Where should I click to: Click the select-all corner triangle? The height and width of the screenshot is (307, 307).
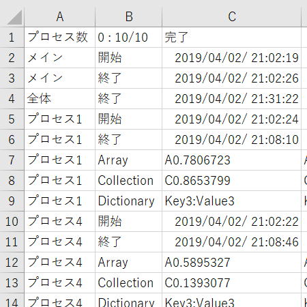pyautogui.click(x=15, y=17)
